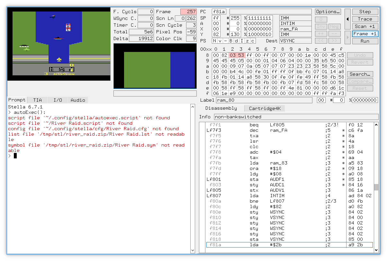Click the SP register hex field ff
Image resolution: width=387 pixels, height=261 pixels.
[x=216, y=18]
